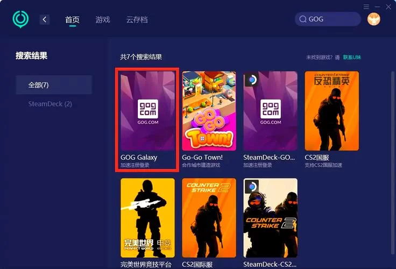Click 合作城市建造游戏 subtitle text

[x=201, y=165]
